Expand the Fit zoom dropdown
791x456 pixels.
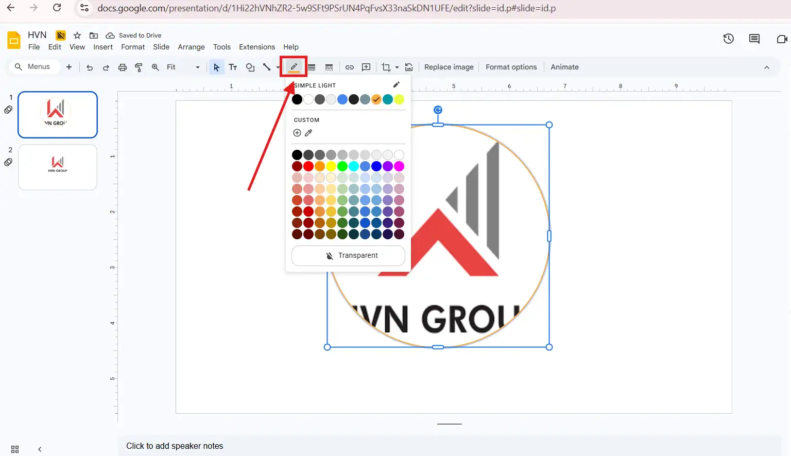[197, 67]
